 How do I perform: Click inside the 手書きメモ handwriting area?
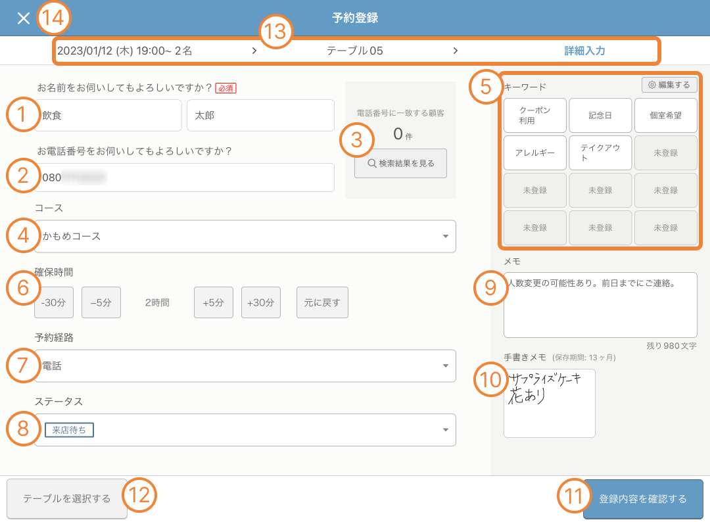550,403
